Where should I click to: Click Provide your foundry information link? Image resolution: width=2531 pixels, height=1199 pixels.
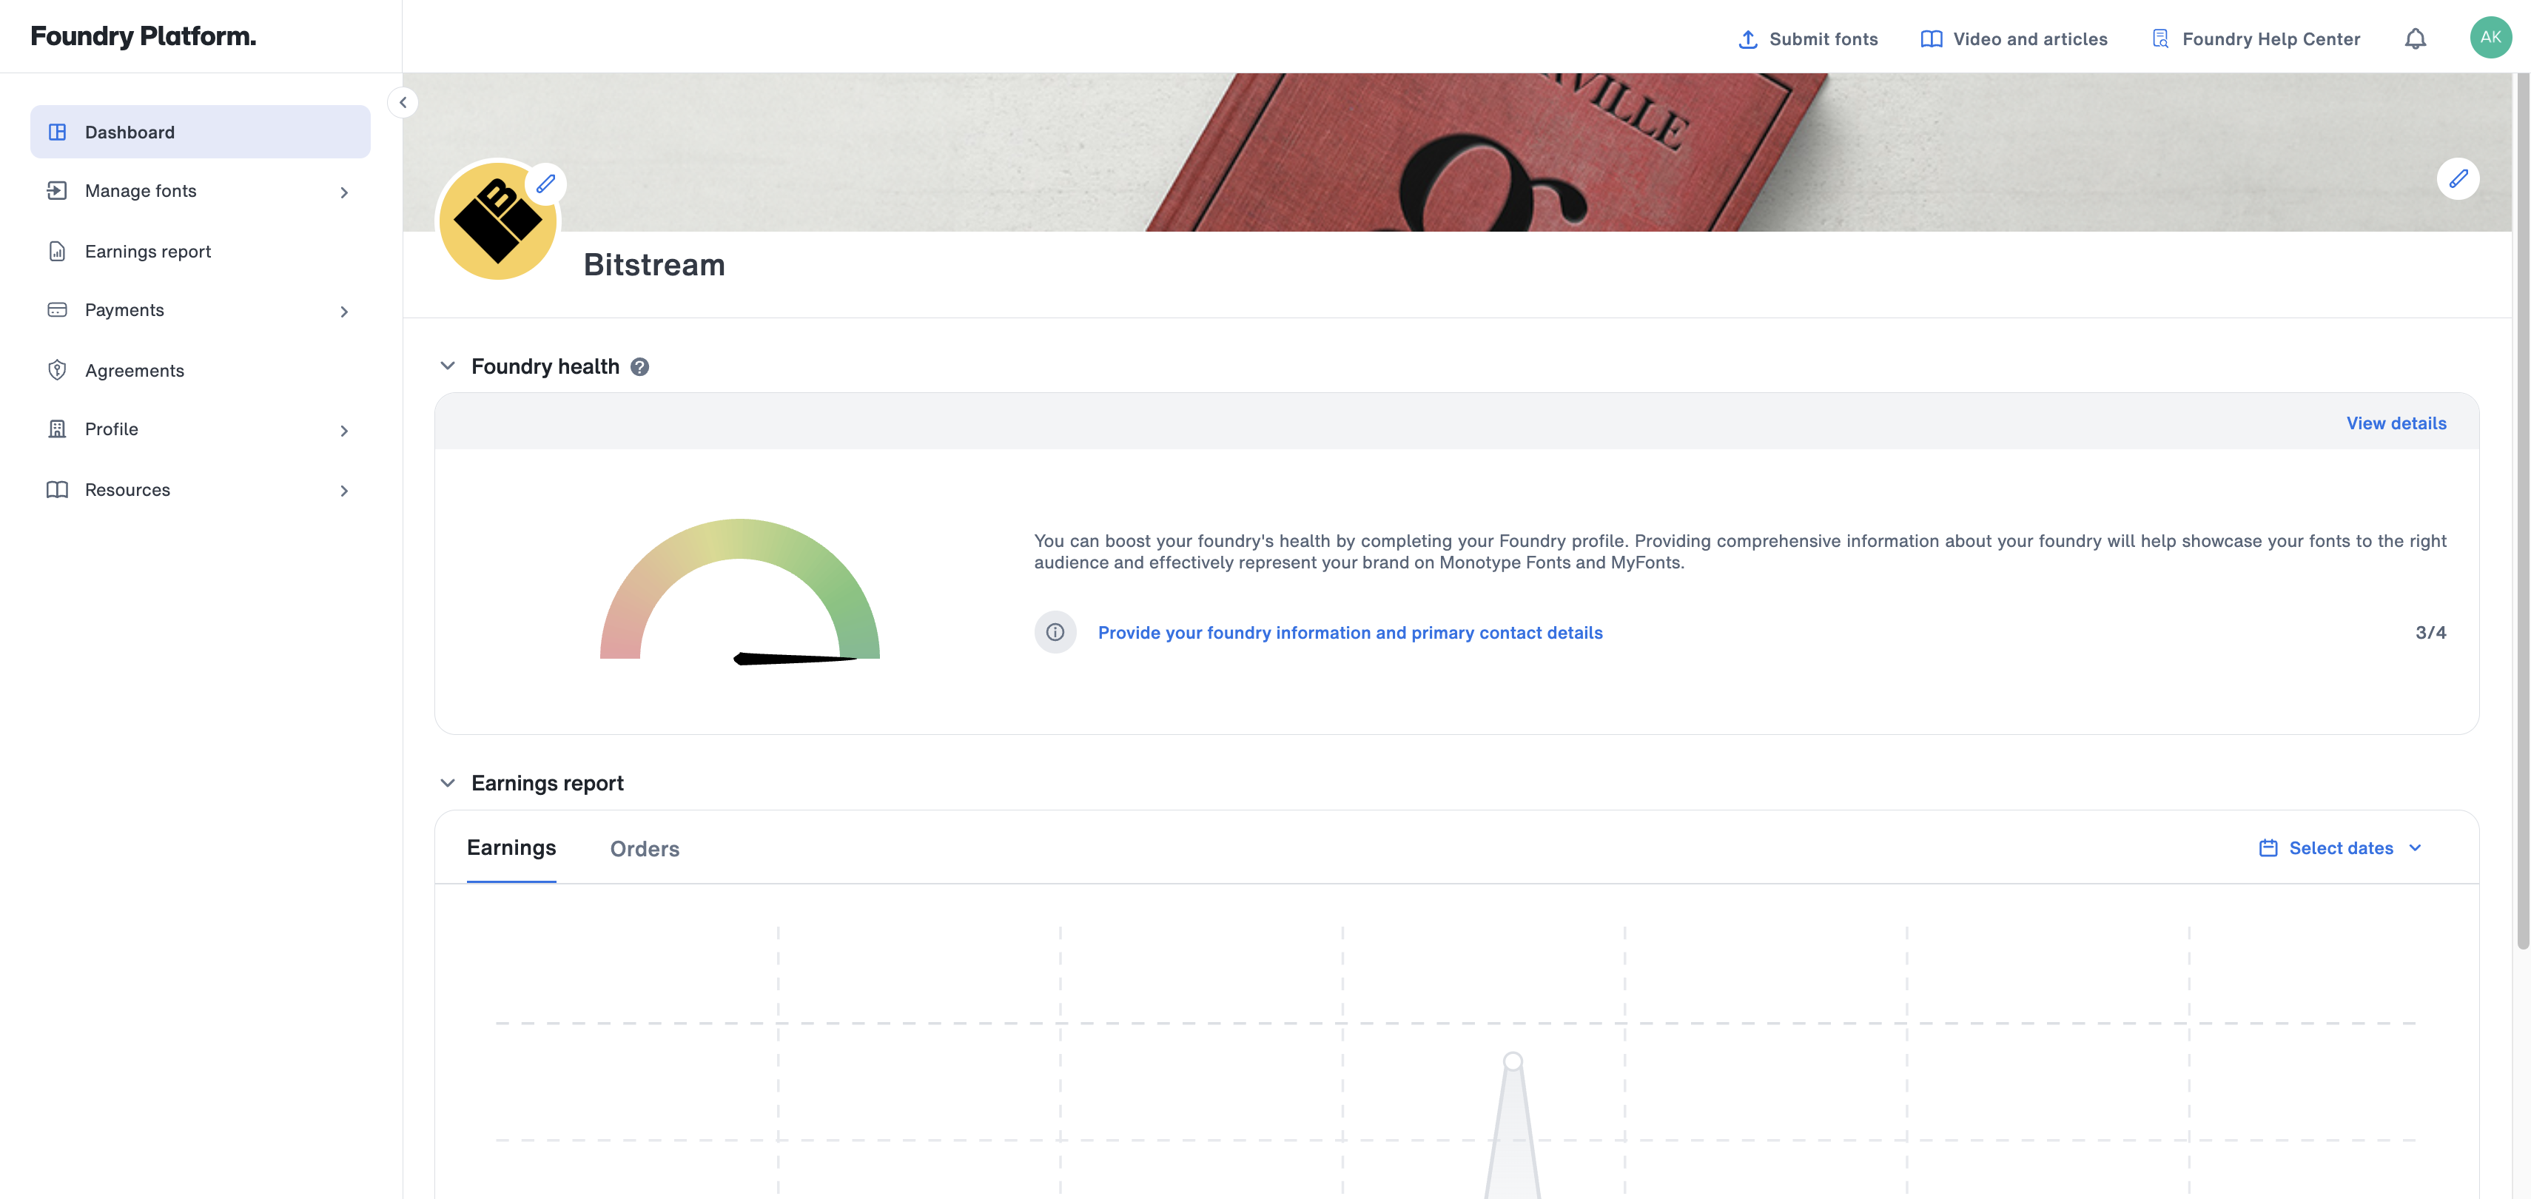pos(1350,633)
